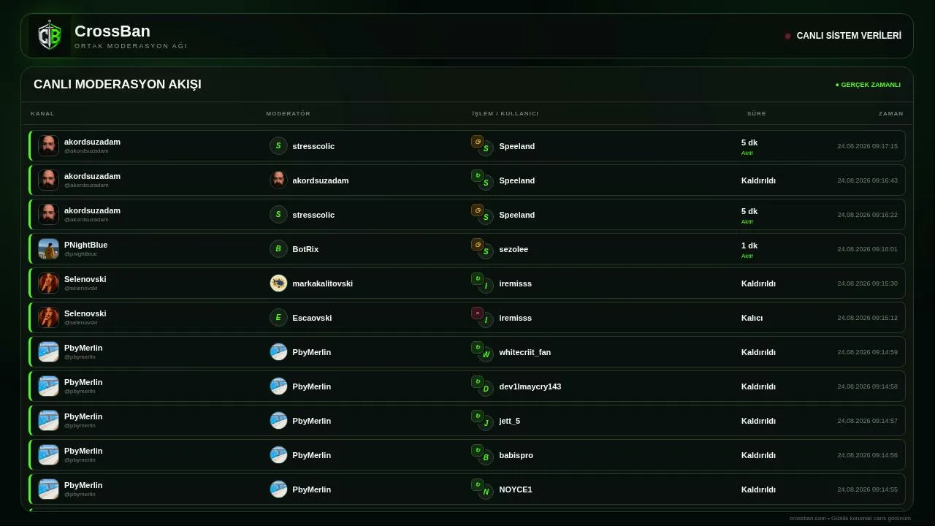Select the ZAMAN column header

[x=891, y=114]
